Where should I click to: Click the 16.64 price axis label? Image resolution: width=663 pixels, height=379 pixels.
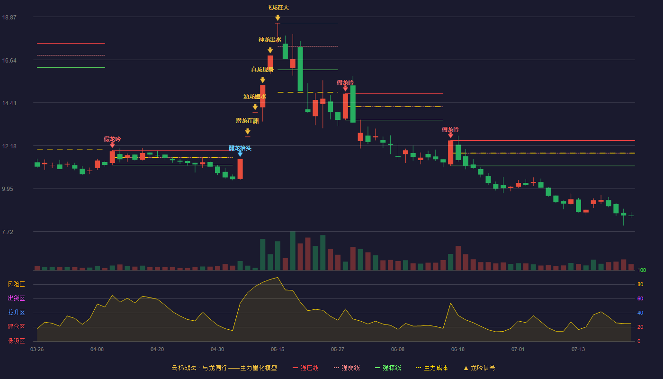[9, 61]
